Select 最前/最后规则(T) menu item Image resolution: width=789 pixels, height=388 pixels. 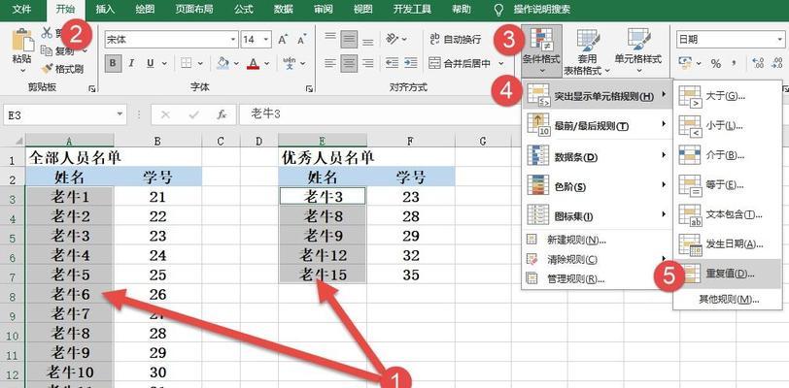(597, 125)
